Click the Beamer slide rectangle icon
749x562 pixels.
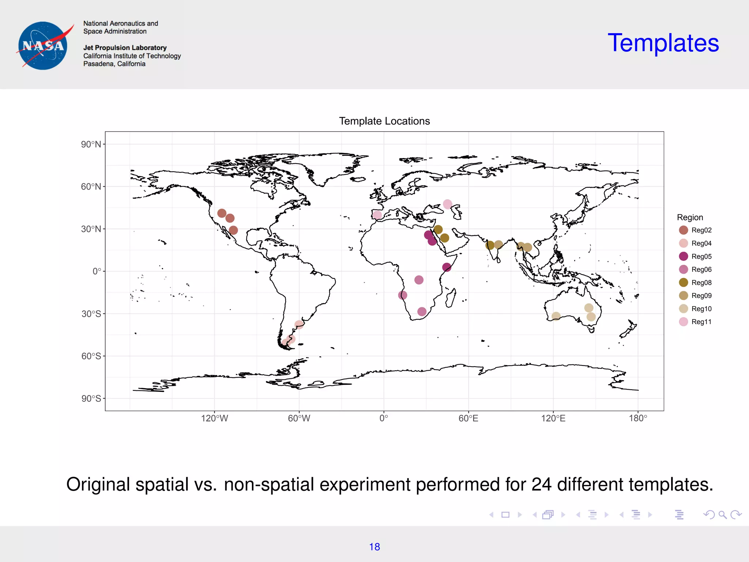click(x=505, y=515)
